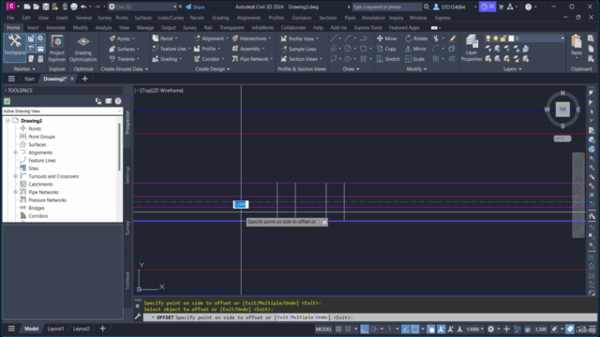
Task: Switch to the Analyze ribbon tab
Action: (x=103, y=27)
